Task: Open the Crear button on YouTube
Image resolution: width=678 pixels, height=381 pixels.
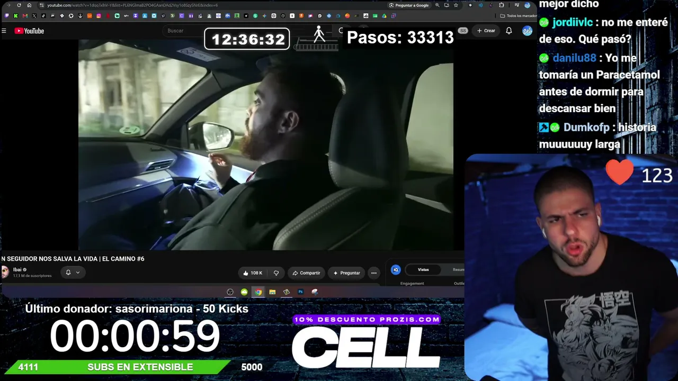Action: [486, 31]
